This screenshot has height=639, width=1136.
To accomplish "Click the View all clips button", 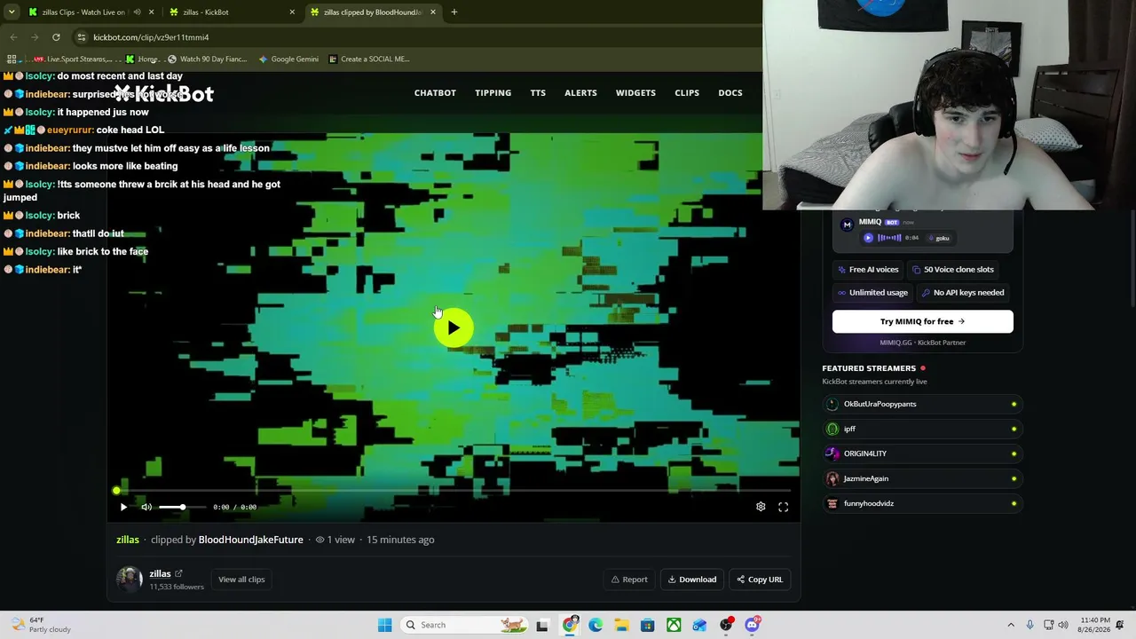I will pyautogui.click(x=241, y=580).
